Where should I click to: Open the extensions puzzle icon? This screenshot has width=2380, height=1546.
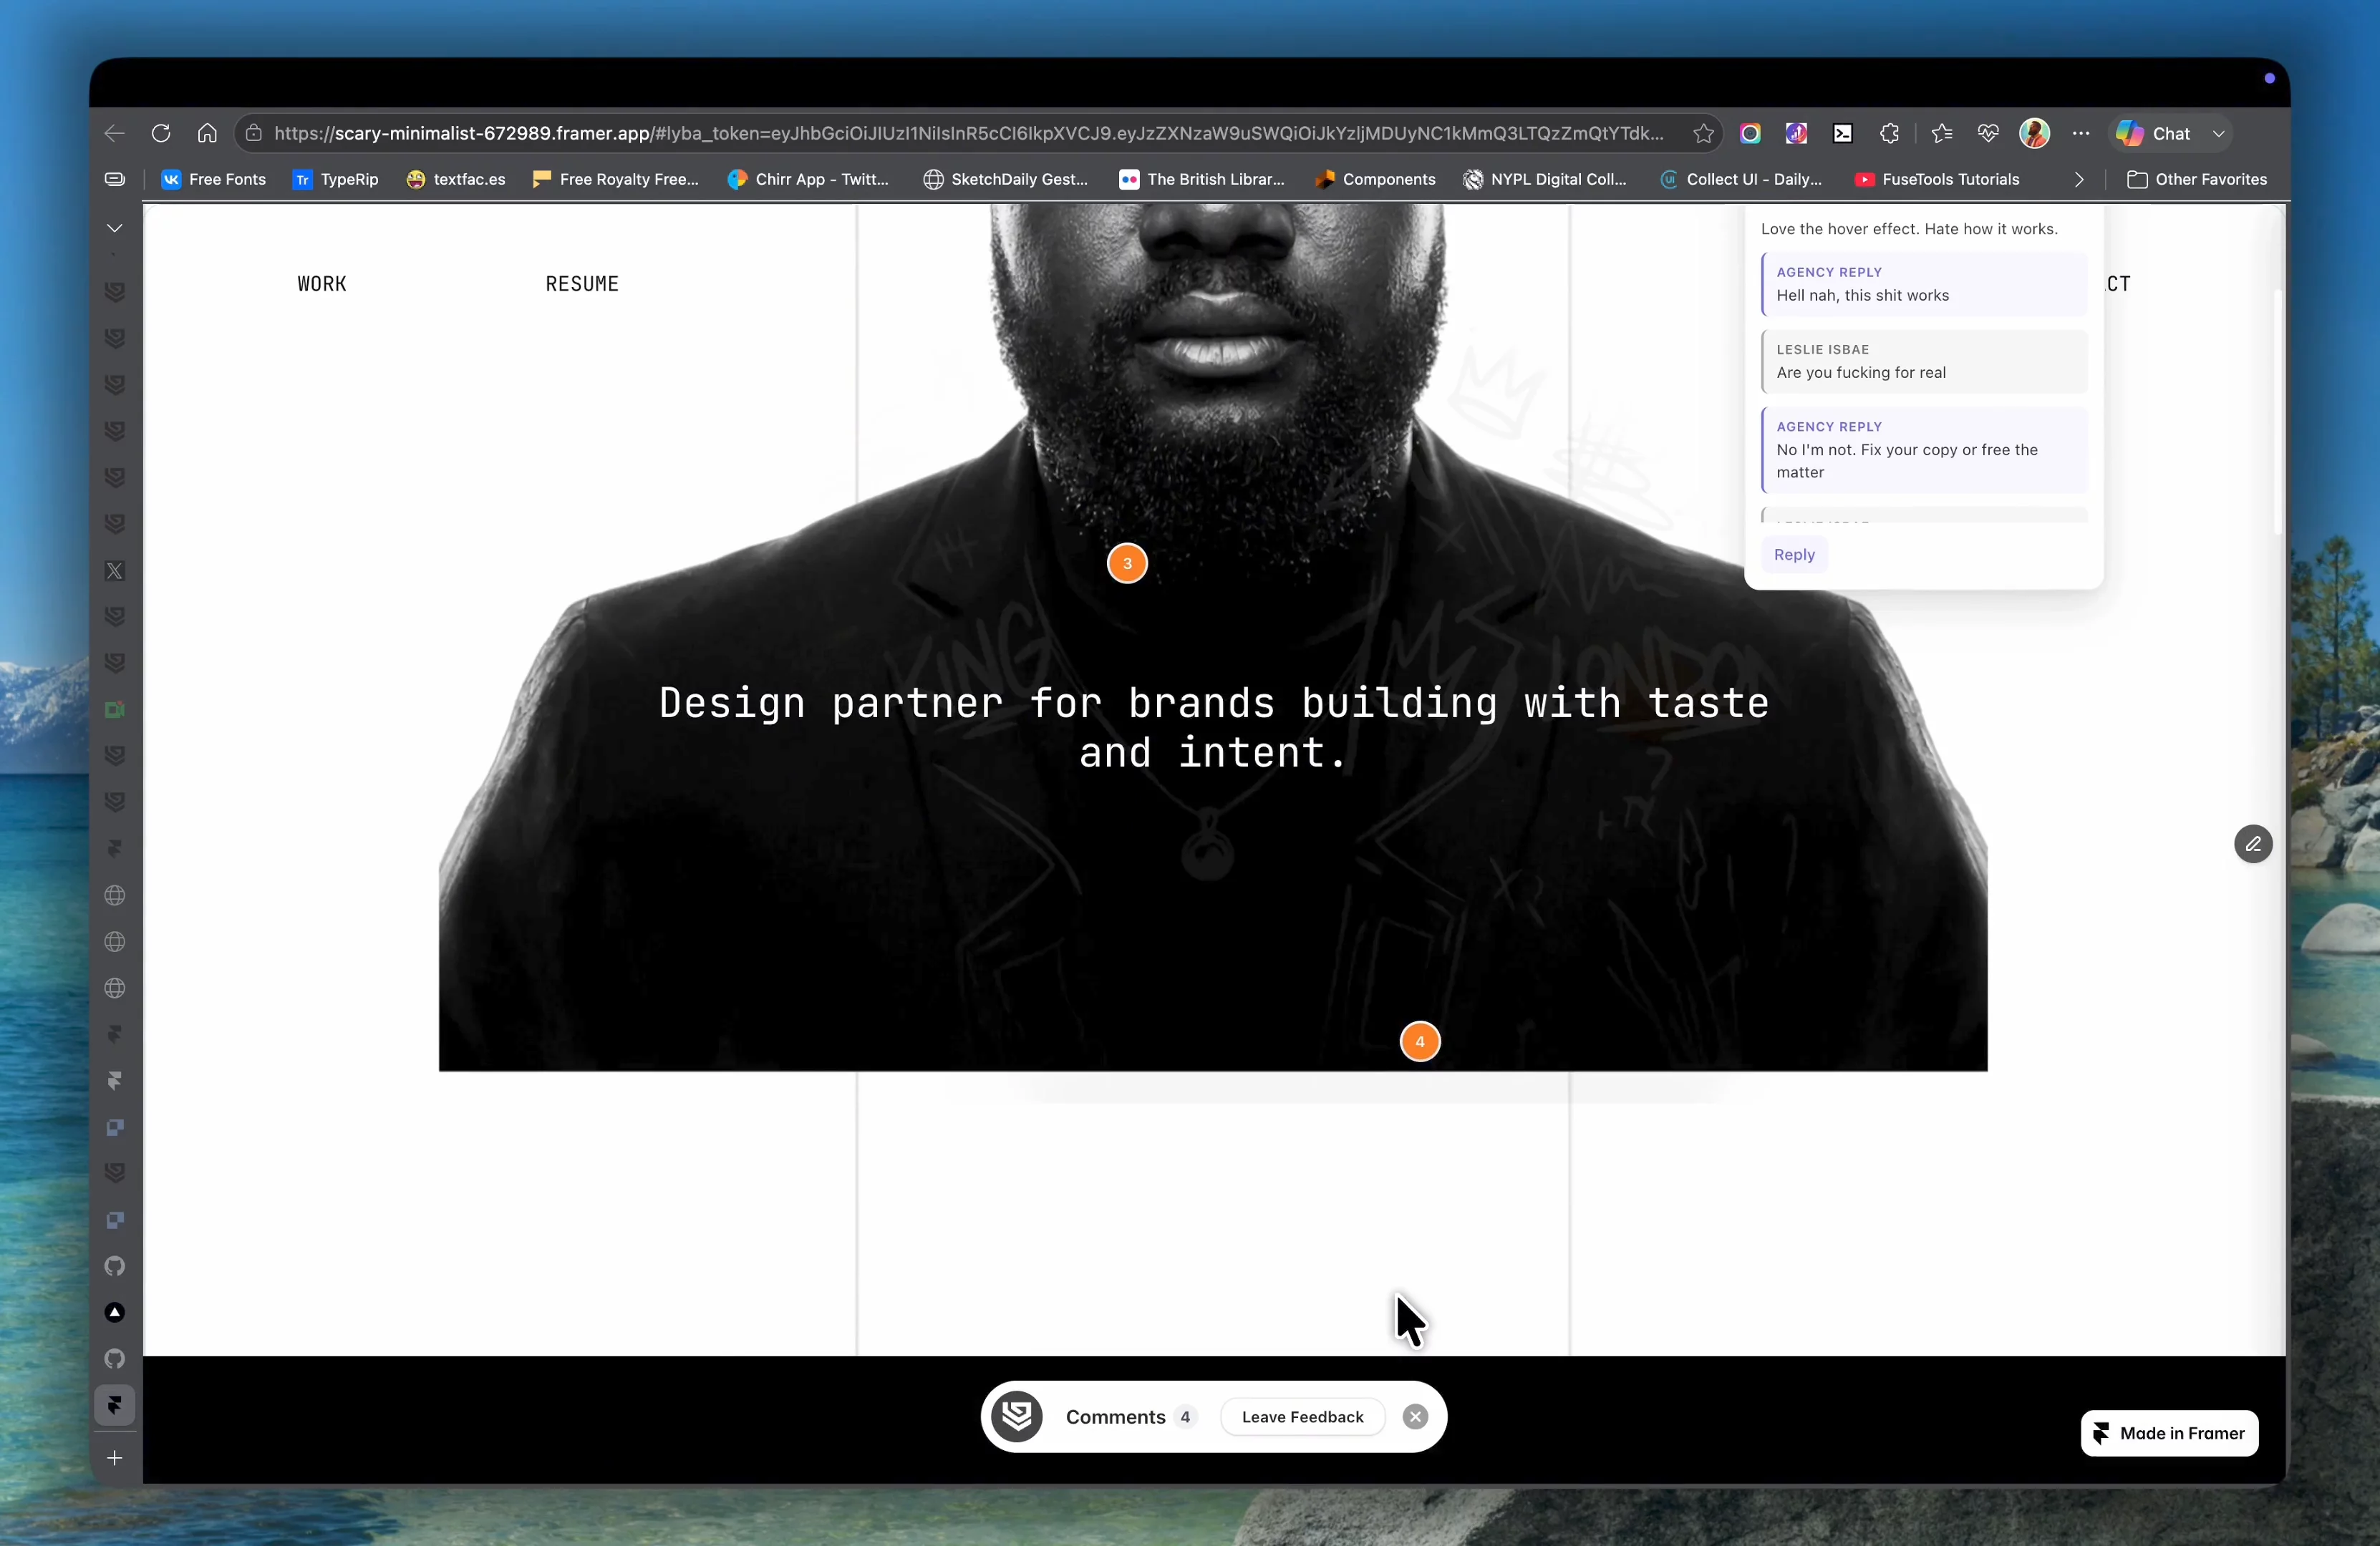[1889, 133]
